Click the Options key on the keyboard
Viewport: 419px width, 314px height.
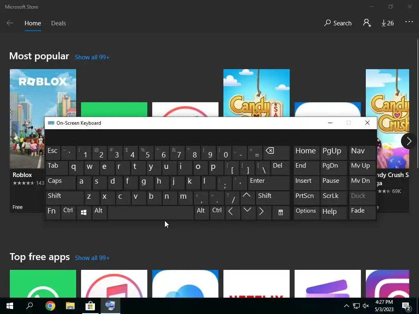pyautogui.click(x=306, y=213)
